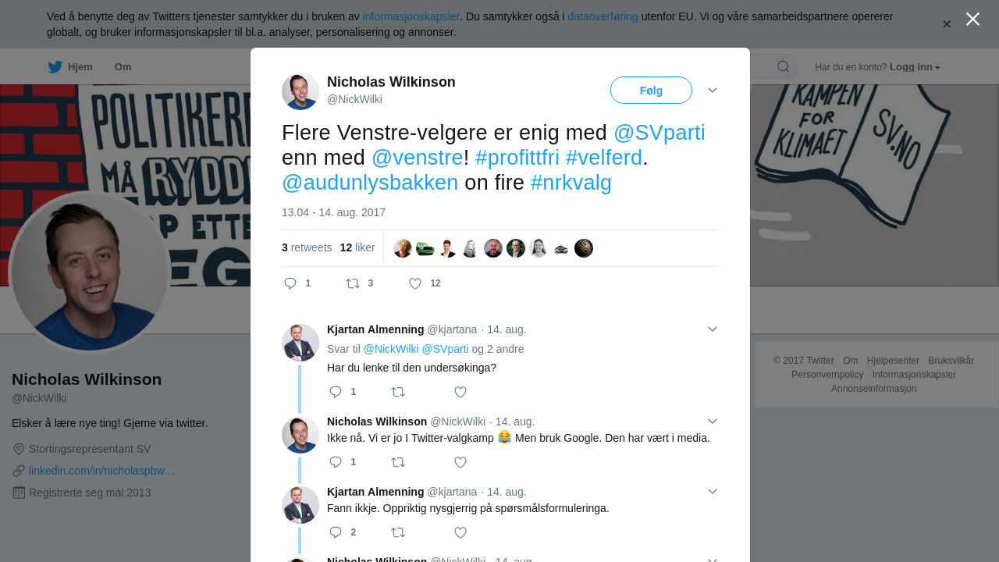The width and height of the screenshot is (999, 562).
Task: Dismiss the cookie notice with small X
Action: coord(947,24)
